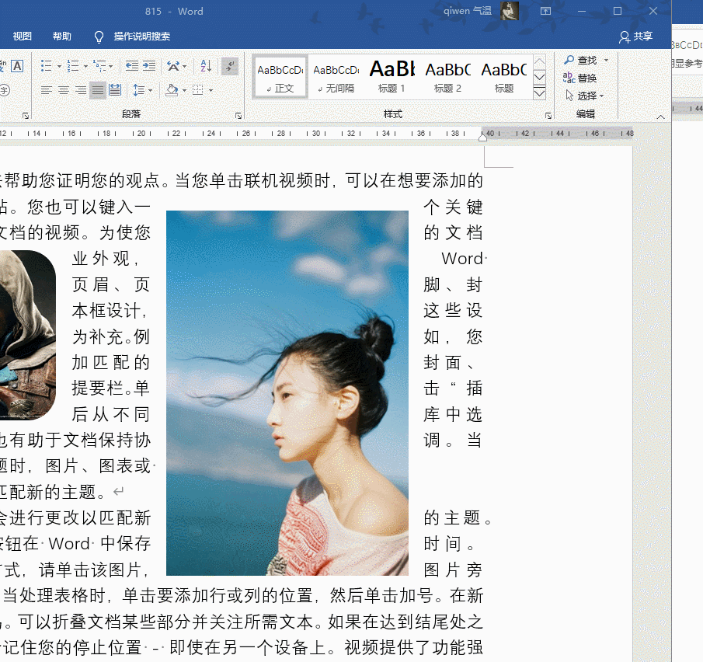Toggle left alignment button
The image size is (703, 662).
[47, 90]
